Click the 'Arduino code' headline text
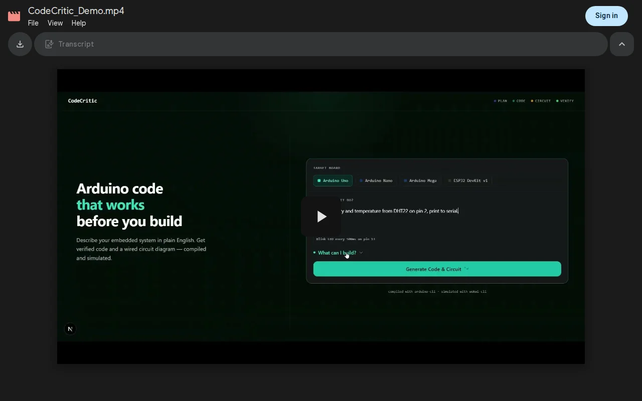This screenshot has height=401, width=642. click(120, 188)
